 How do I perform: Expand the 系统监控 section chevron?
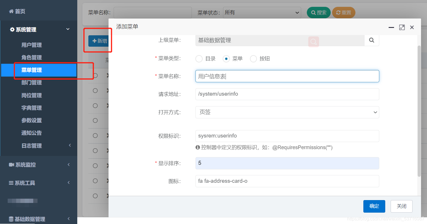click(69, 165)
